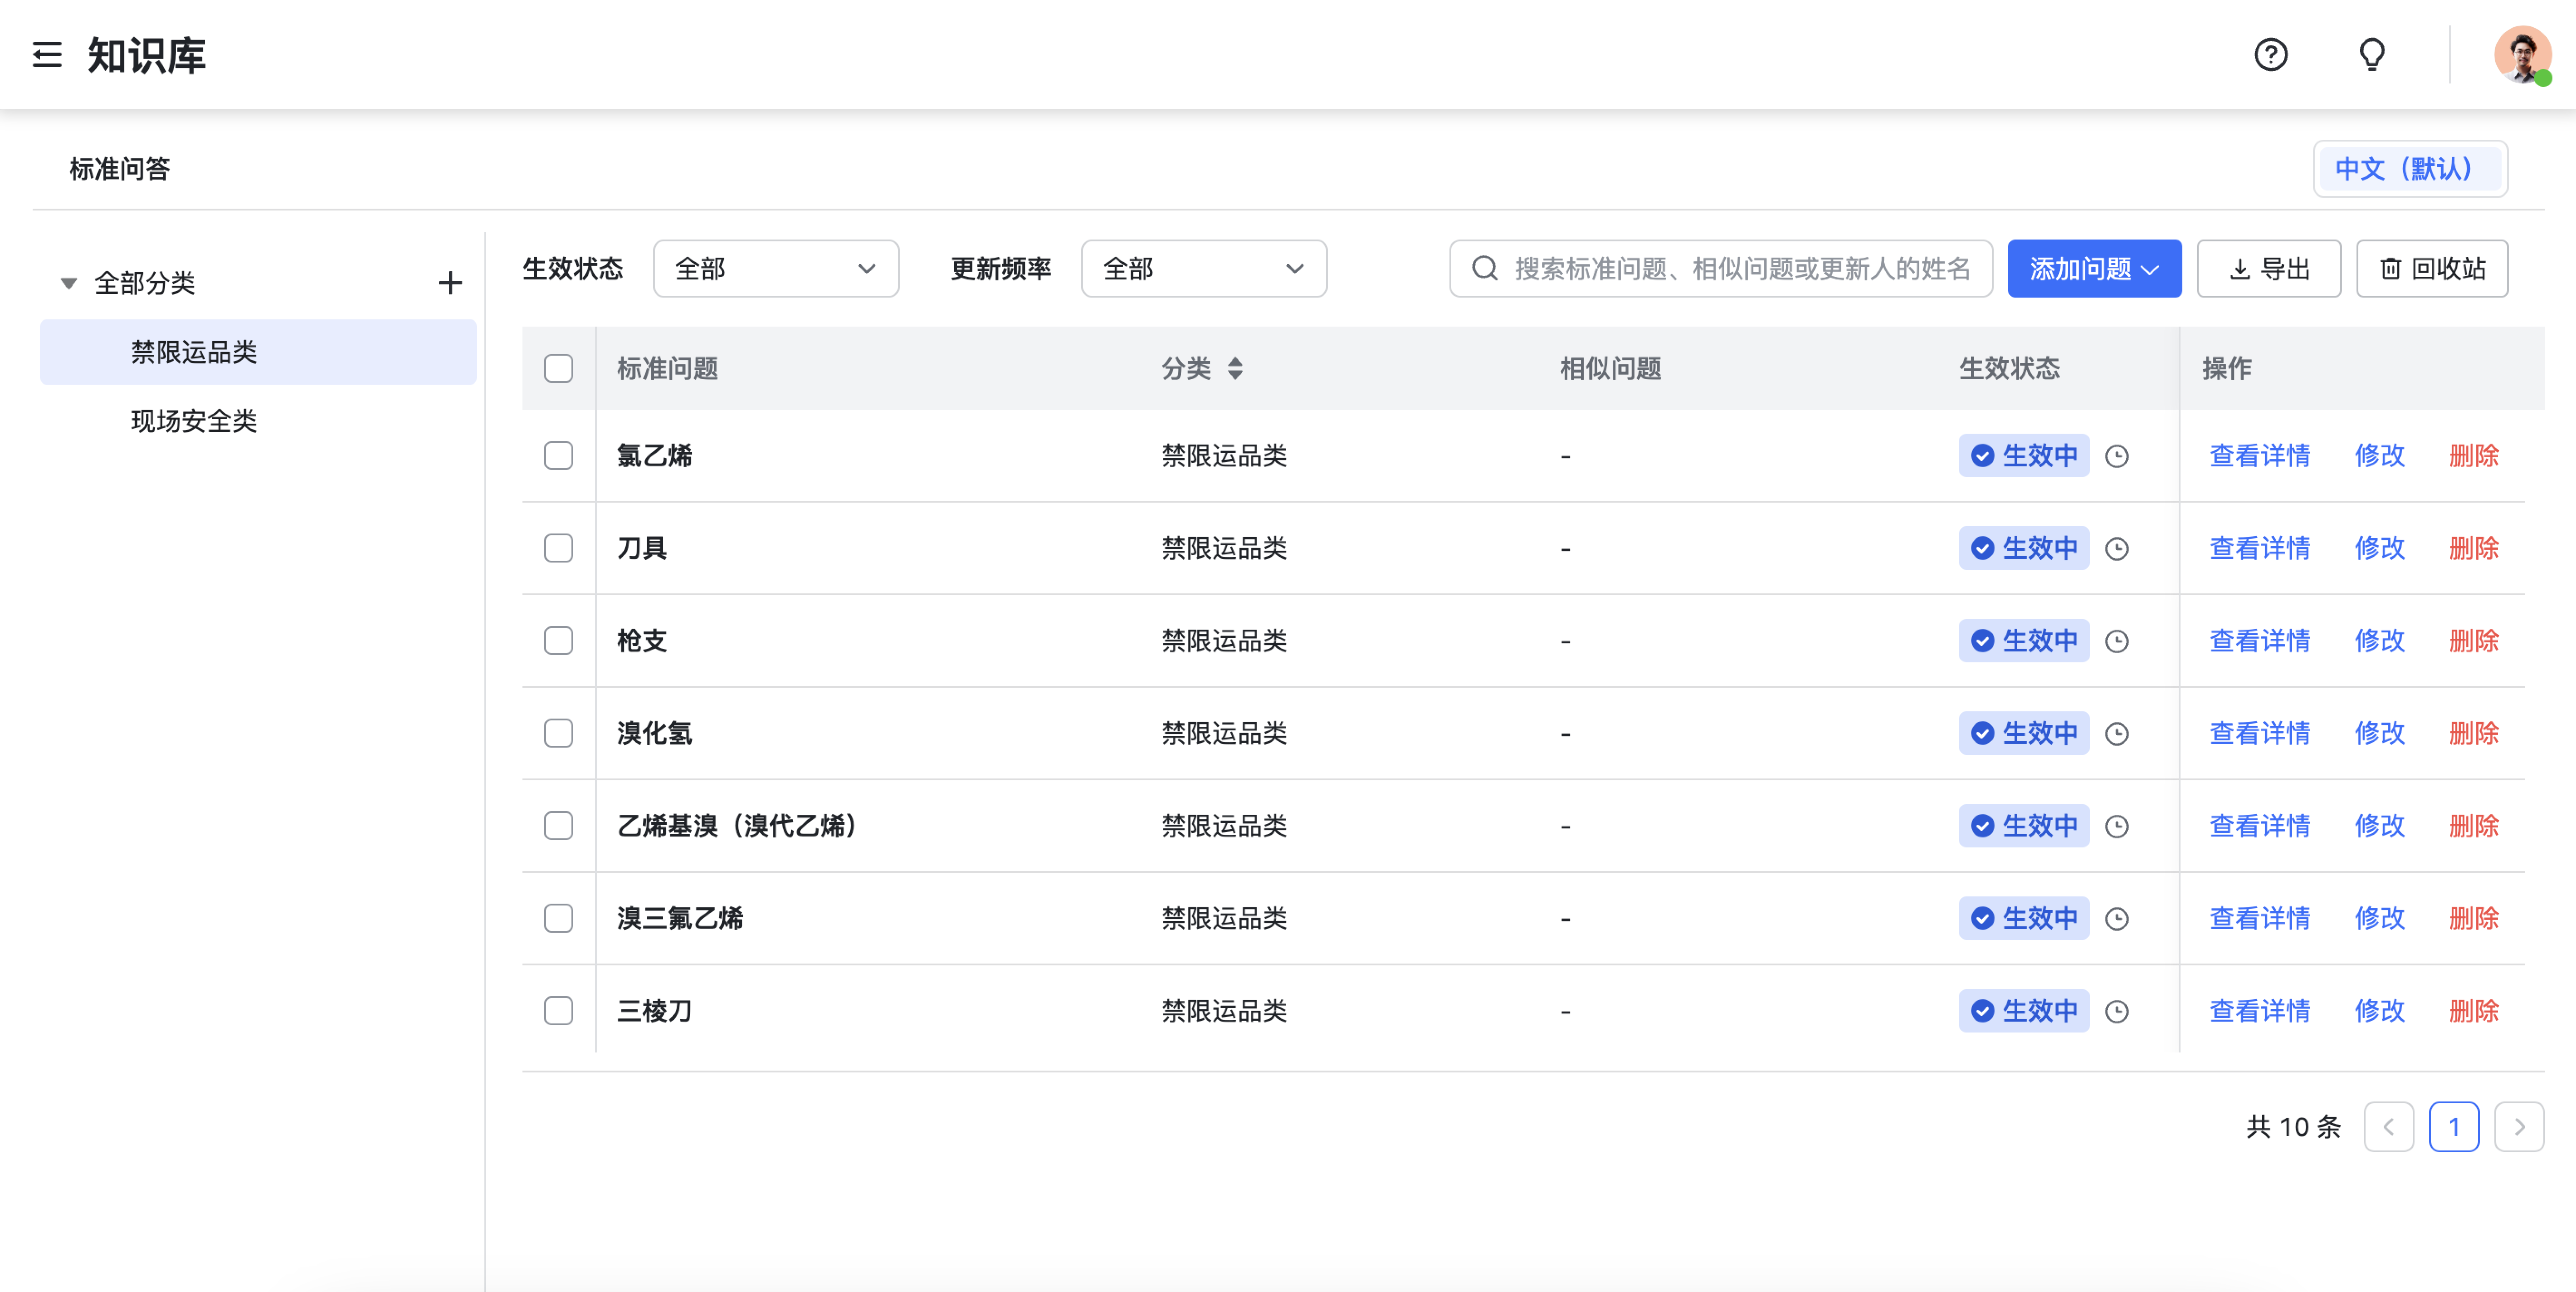Delete the 三棱刀 question
This screenshot has height=1292, width=2576.
[x=2473, y=1011]
